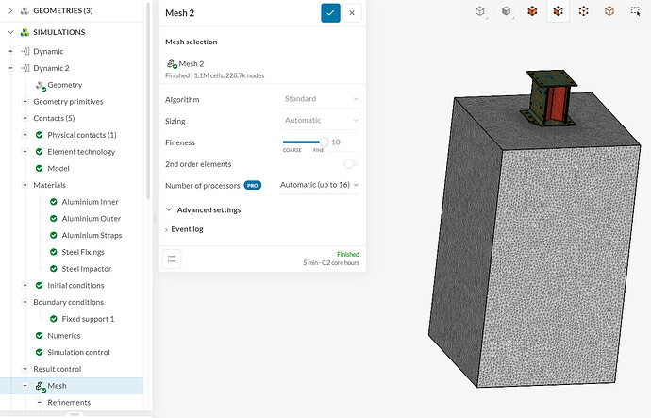Collapse the Materials node
651x418 pixels.
(25, 185)
